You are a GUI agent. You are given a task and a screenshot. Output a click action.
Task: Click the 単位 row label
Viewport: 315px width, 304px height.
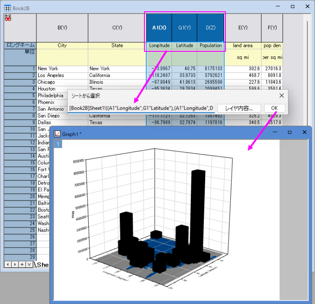click(x=20, y=57)
